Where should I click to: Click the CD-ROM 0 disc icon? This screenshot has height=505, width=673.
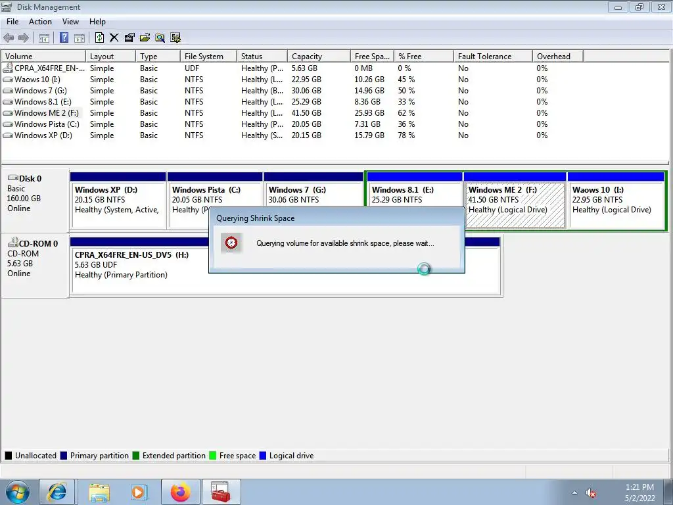(13, 243)
